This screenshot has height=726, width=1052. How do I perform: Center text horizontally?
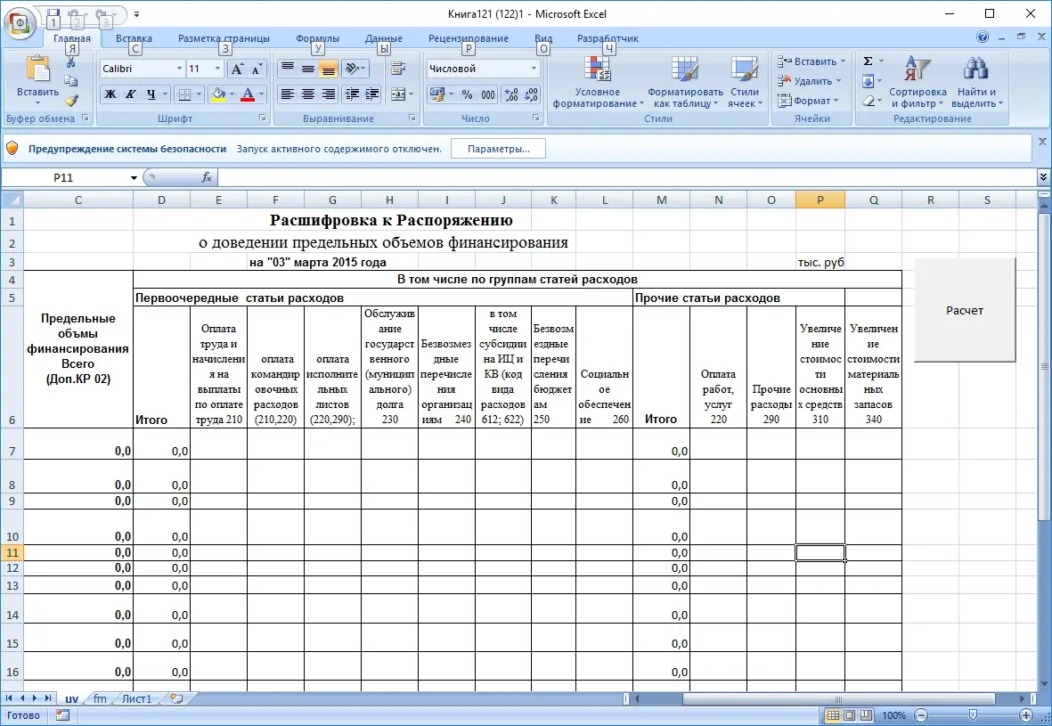click(308, 94)
